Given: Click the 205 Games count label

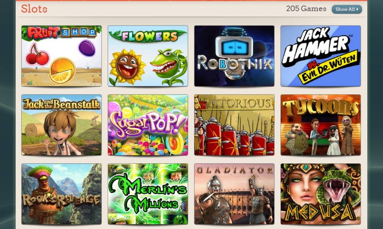Looking at the screenshot, I should [306, 9].
